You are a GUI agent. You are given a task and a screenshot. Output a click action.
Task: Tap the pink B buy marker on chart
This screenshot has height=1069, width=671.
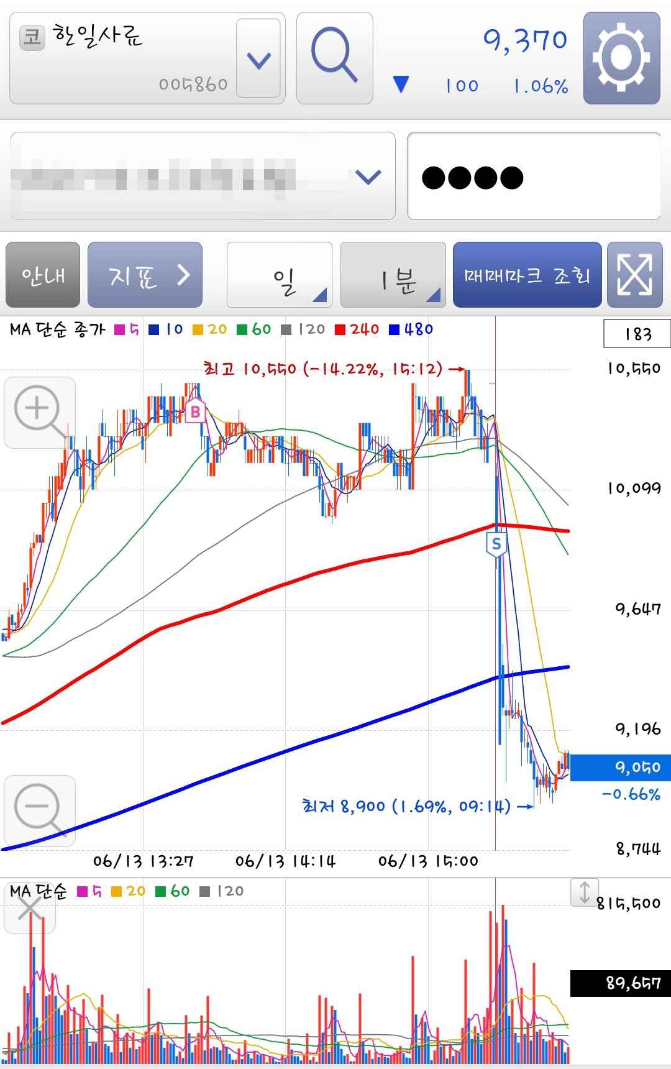(195, 411)
